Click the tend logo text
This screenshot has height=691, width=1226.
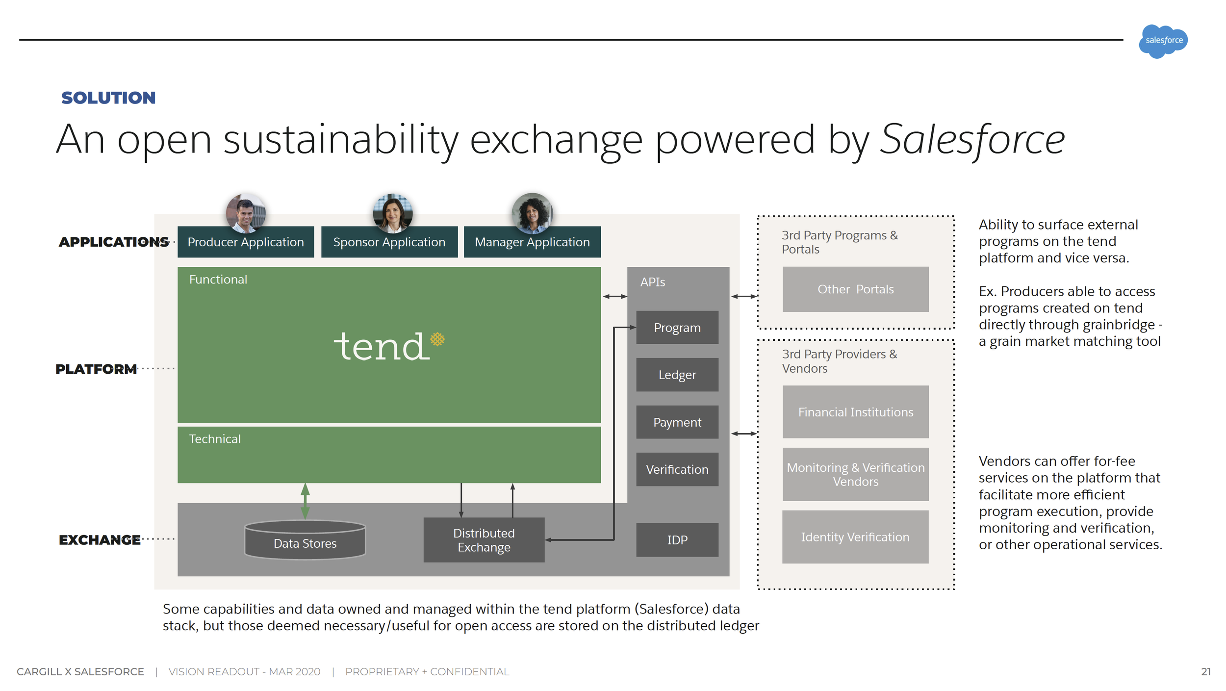pyautogui.click(x=381, y=346)
